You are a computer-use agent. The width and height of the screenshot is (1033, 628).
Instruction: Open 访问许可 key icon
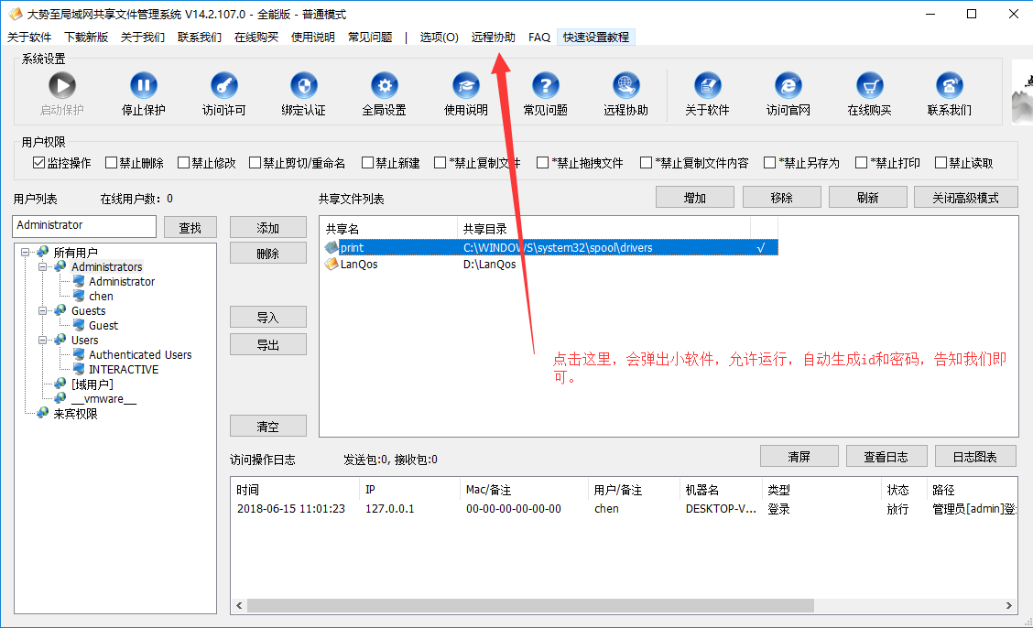click(x=223, y=86)
